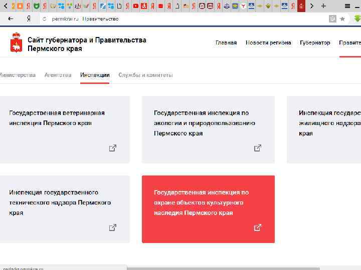
Task: Open the browser hamburger menu
Action: point(347,6)
